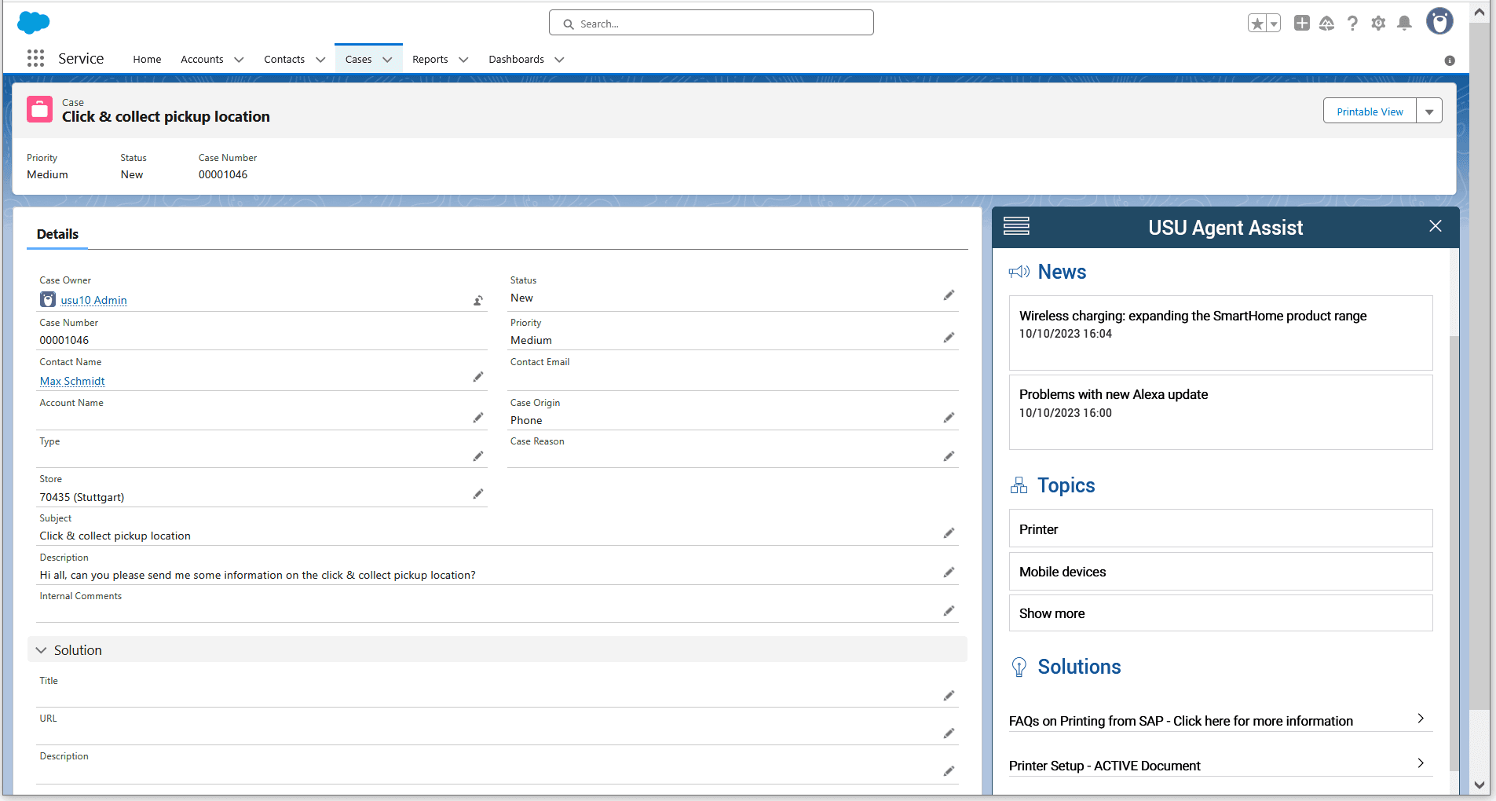
Task: Select the Mobile devices topic
Action: coord(1220,571)
